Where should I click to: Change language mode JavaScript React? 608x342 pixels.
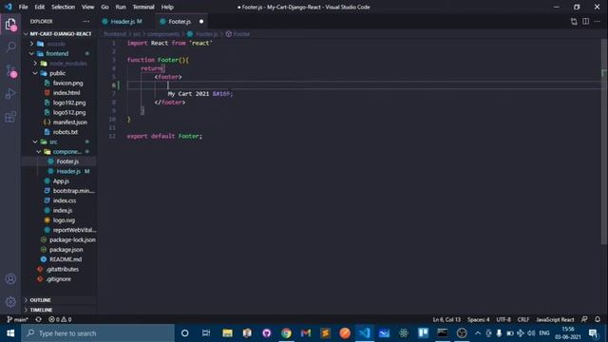[x=555, y=319]
